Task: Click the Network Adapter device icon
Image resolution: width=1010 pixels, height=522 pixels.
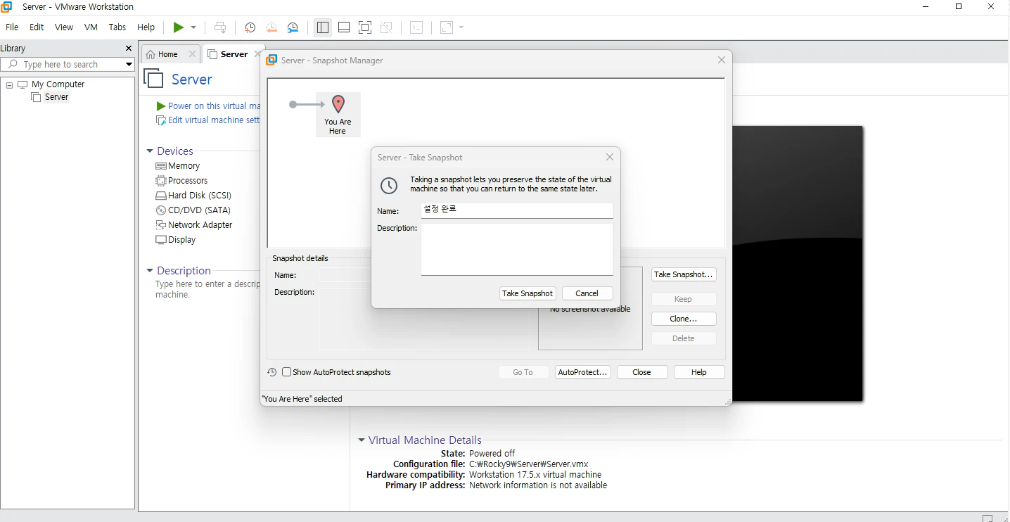Action: click(161, 225)
